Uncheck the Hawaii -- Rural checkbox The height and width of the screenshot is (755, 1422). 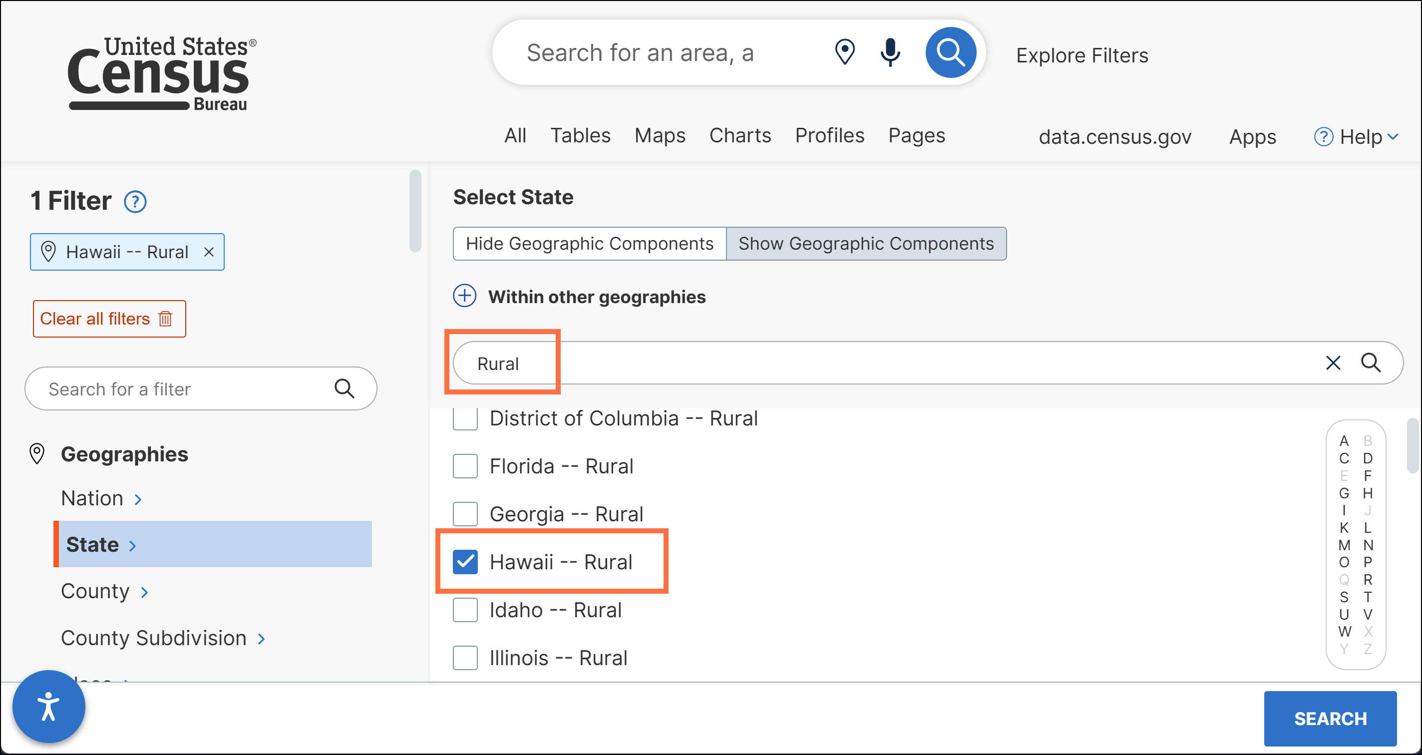[465, 562]
